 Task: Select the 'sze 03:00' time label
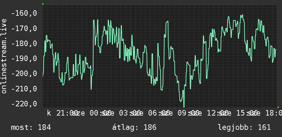121,113
